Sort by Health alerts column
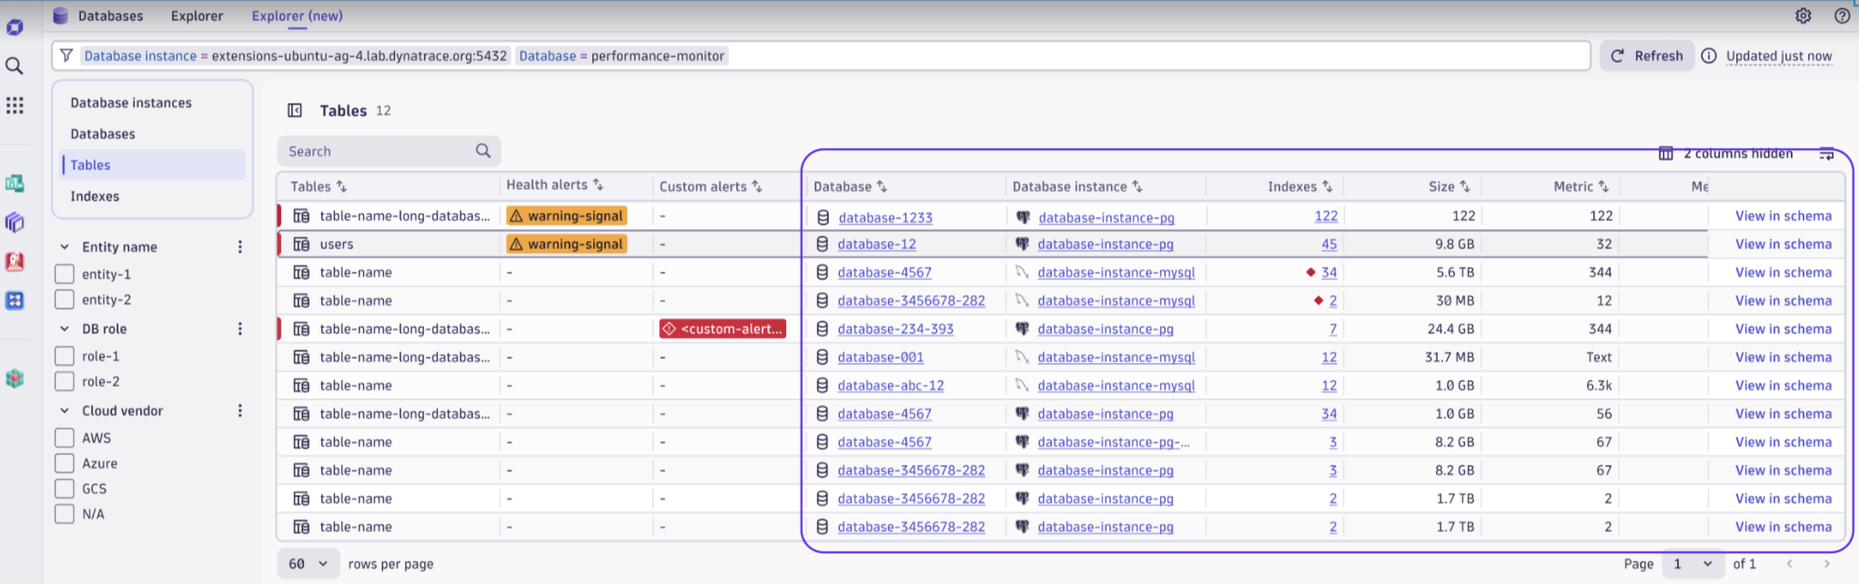 point(598,185)
